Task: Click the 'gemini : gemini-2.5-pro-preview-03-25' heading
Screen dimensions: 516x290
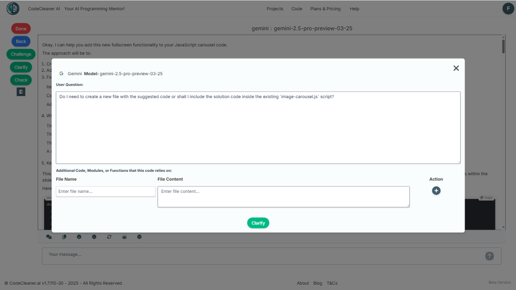Action: tap(302, 29)
